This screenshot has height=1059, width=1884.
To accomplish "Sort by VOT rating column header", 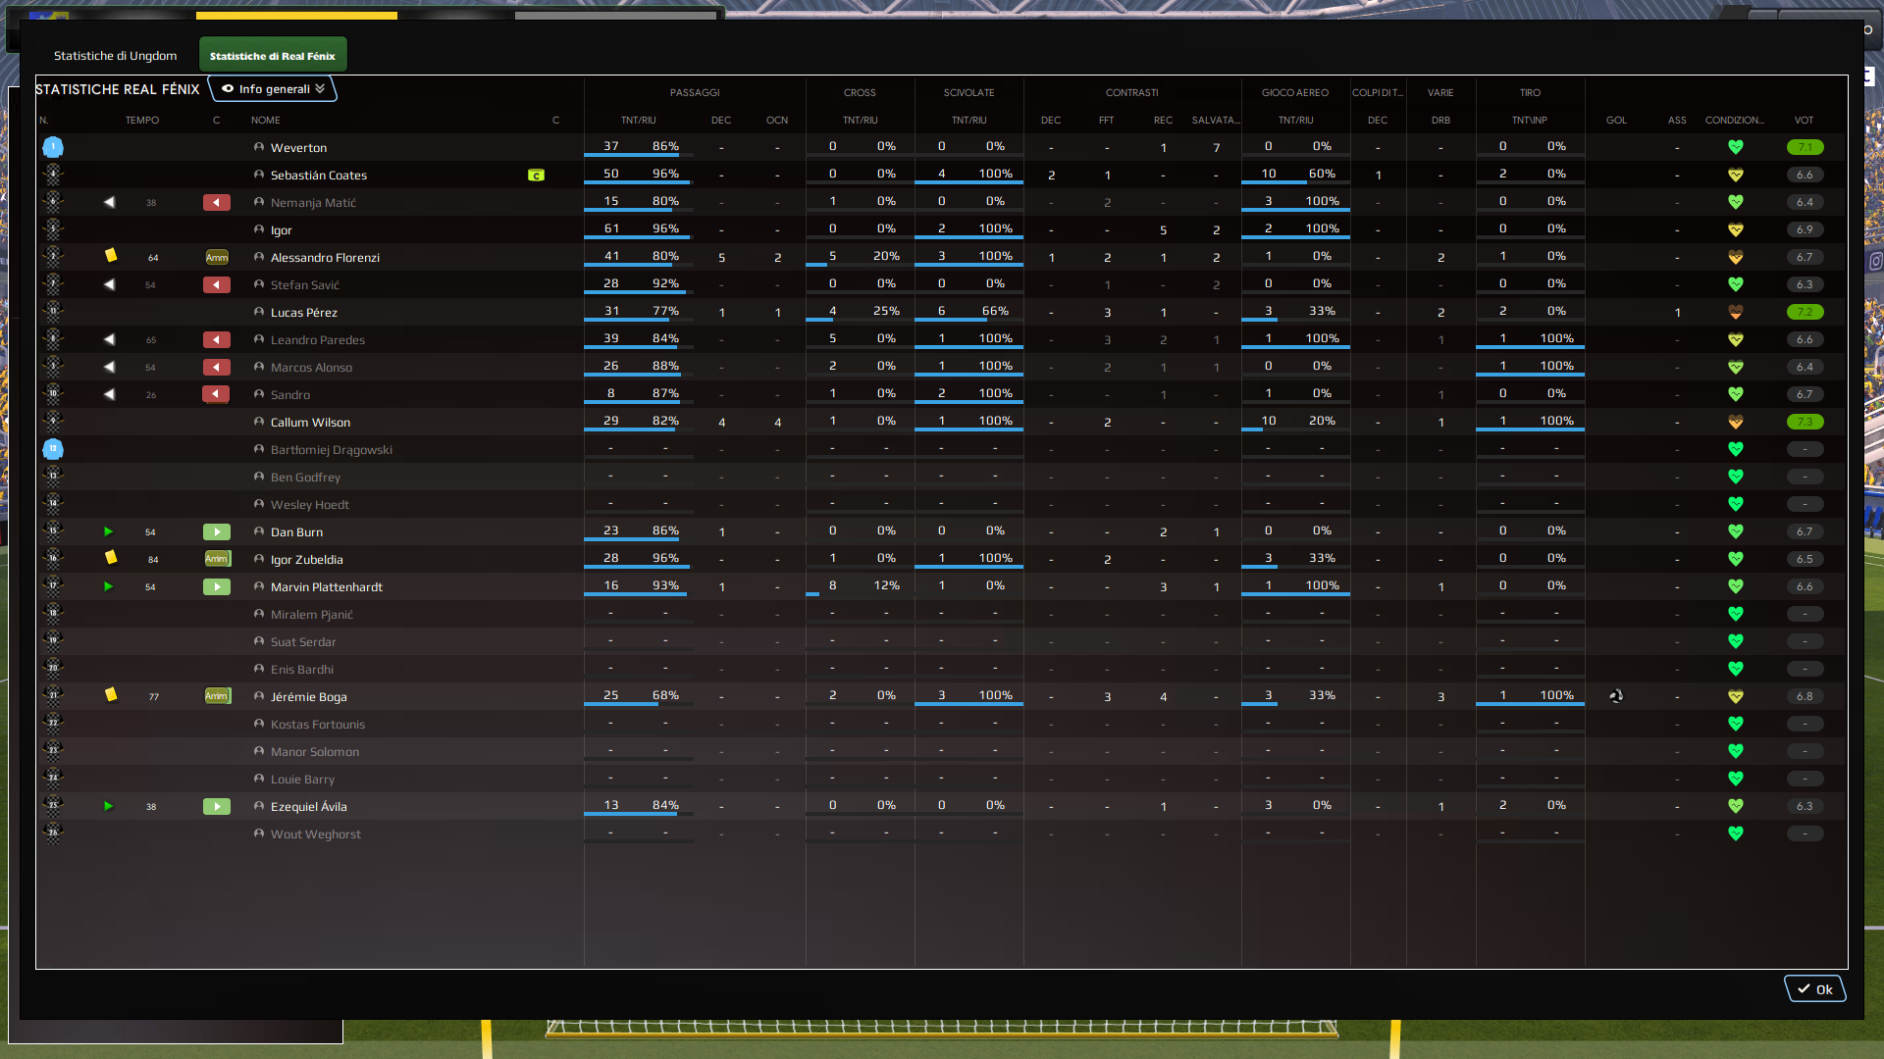I will 1804,120.
